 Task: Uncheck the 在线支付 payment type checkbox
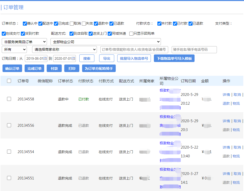(4, 34)
